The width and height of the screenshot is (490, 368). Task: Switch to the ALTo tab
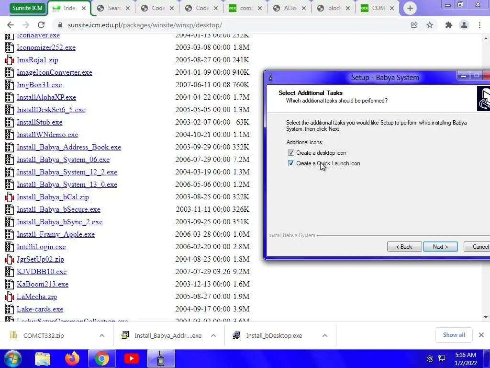(290, 8)
